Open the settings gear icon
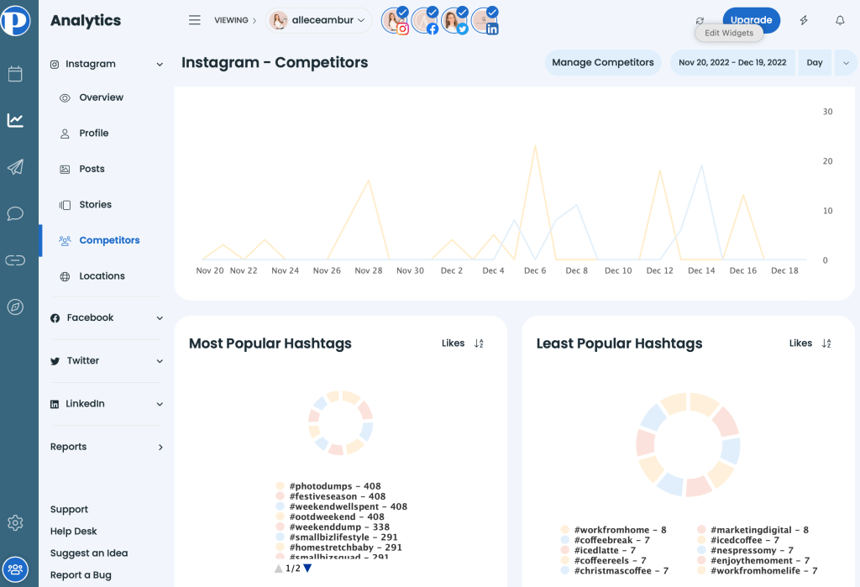This screenshot has width=860, height=587. (15, 523)
